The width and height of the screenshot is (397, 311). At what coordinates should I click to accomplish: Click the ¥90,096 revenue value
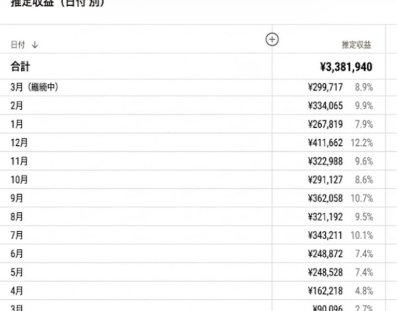[328, 307]
